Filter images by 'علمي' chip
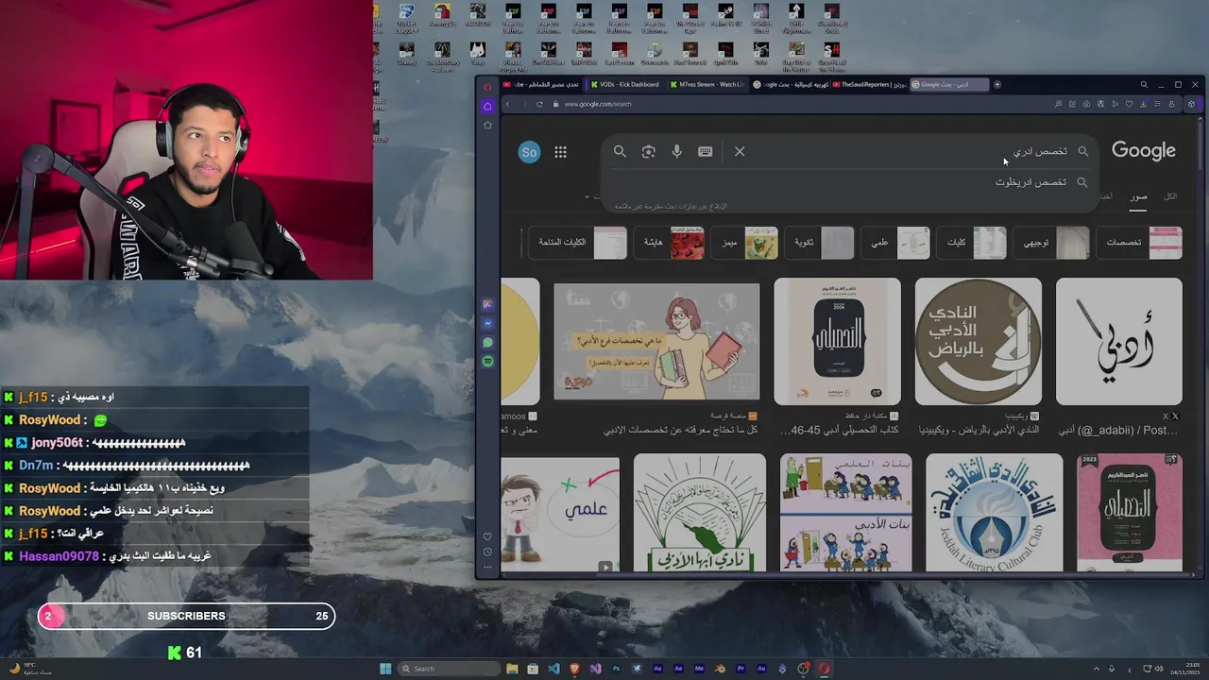Image resolution: width=1209 pixels, height=680 pixels. click(x=897, y=243)
